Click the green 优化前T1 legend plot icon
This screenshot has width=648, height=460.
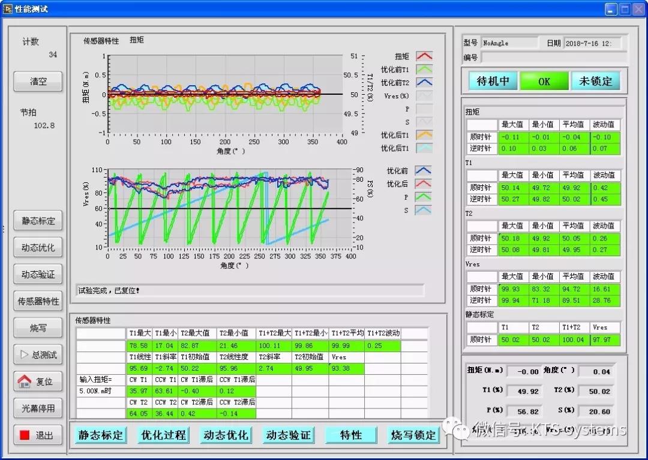pyautogui.click(x=424, y=70)
